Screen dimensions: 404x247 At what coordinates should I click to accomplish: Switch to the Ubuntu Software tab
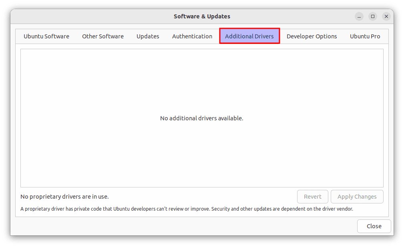click(x=46, y=36)
